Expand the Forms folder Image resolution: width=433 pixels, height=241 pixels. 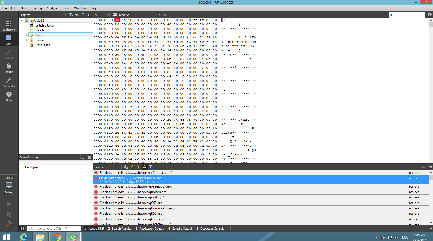click(26, 40)
